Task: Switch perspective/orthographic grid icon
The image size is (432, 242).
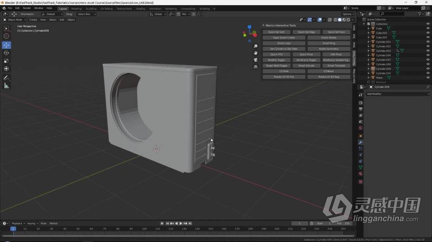Action: click(x=255, y=67)
